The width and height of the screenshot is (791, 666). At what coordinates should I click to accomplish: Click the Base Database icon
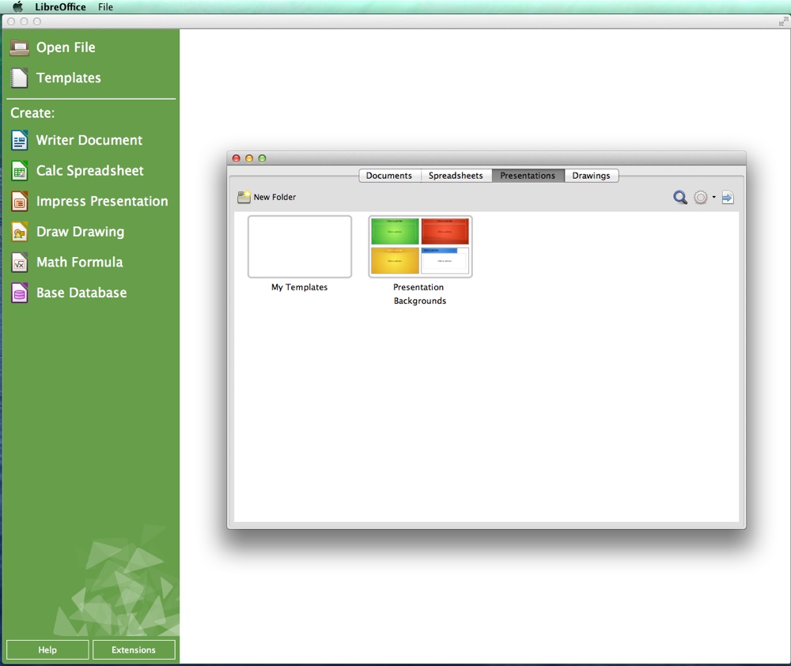(19, 293)
